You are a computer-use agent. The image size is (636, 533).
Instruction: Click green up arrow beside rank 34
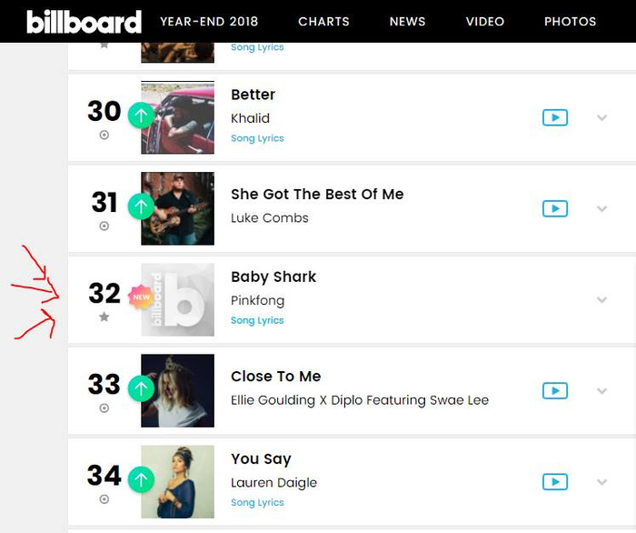pos(141,480)
